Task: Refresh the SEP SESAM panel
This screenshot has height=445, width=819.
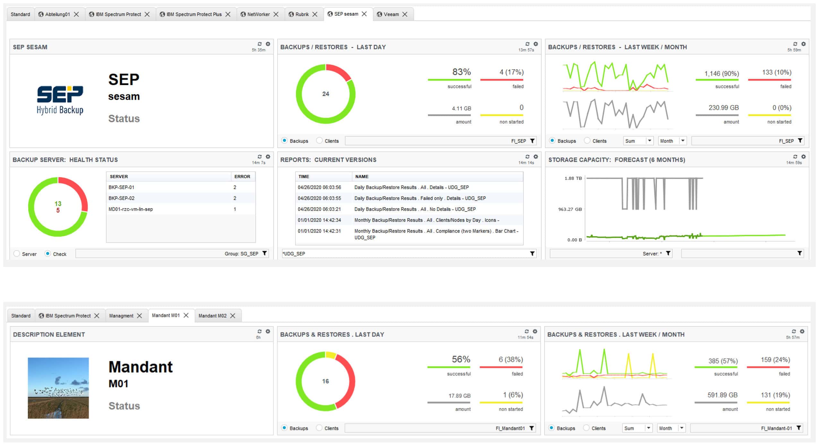Action: (259, 44)
